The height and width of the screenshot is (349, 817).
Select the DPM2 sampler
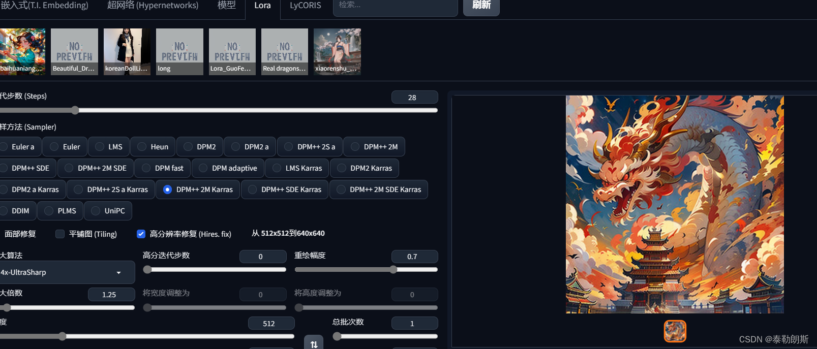[x=200, y=147]
